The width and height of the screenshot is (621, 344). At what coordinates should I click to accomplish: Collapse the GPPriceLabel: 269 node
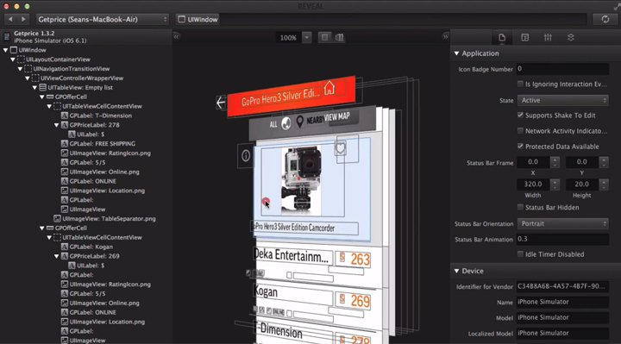(x=56, y=256)
